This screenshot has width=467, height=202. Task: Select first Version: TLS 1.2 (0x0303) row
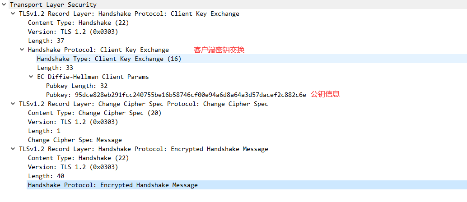point(73,32)
